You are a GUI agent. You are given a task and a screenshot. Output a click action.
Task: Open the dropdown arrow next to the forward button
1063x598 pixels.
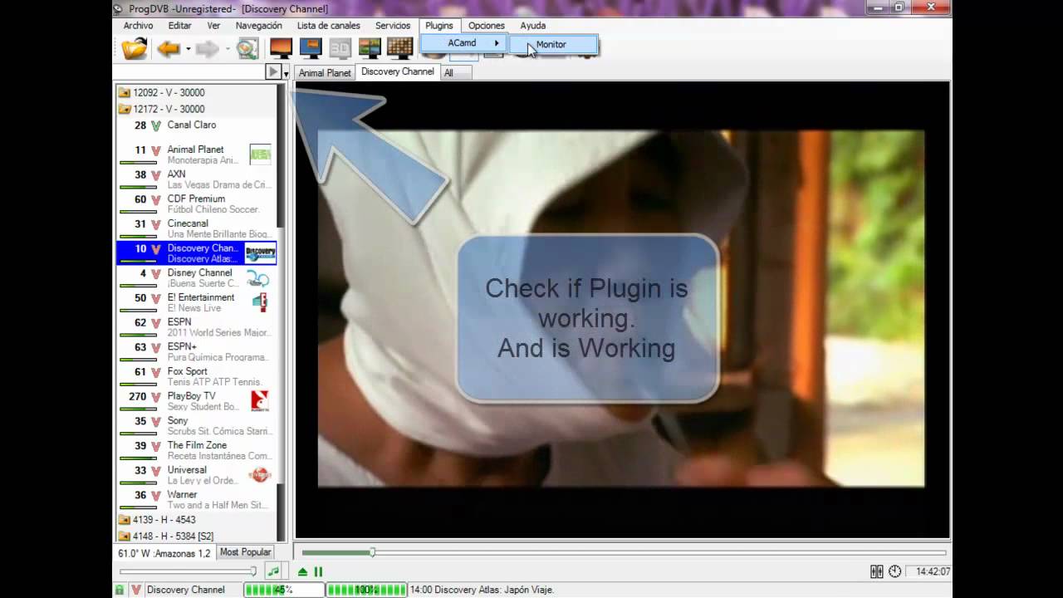coord(227,49)
